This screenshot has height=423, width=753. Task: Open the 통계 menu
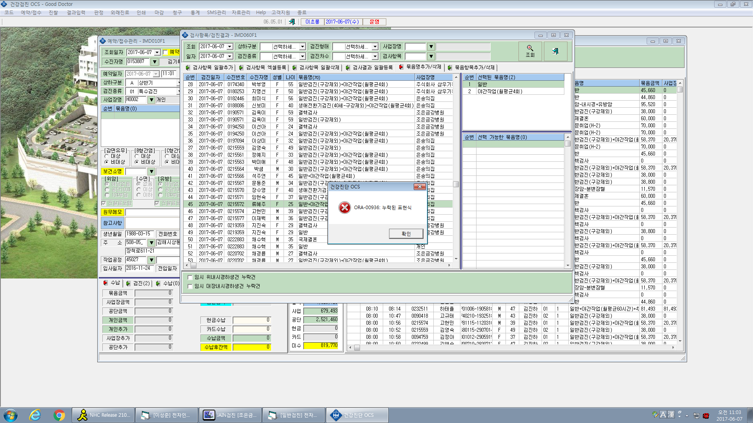pyautogui.click(x=195, y=13)
